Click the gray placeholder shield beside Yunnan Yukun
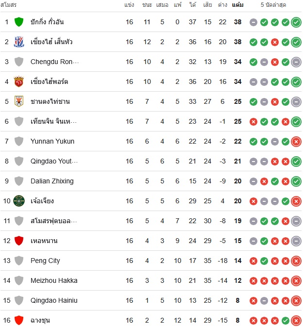The image size is (304, 327). coord(19,141)
